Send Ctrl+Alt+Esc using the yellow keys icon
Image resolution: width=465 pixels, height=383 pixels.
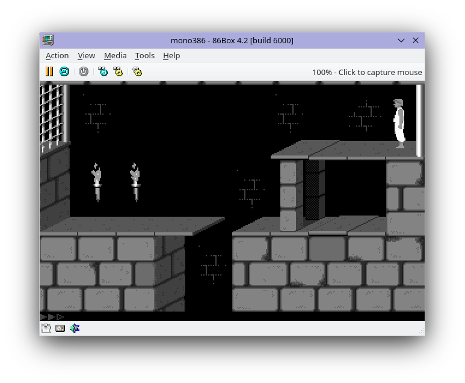118,71
